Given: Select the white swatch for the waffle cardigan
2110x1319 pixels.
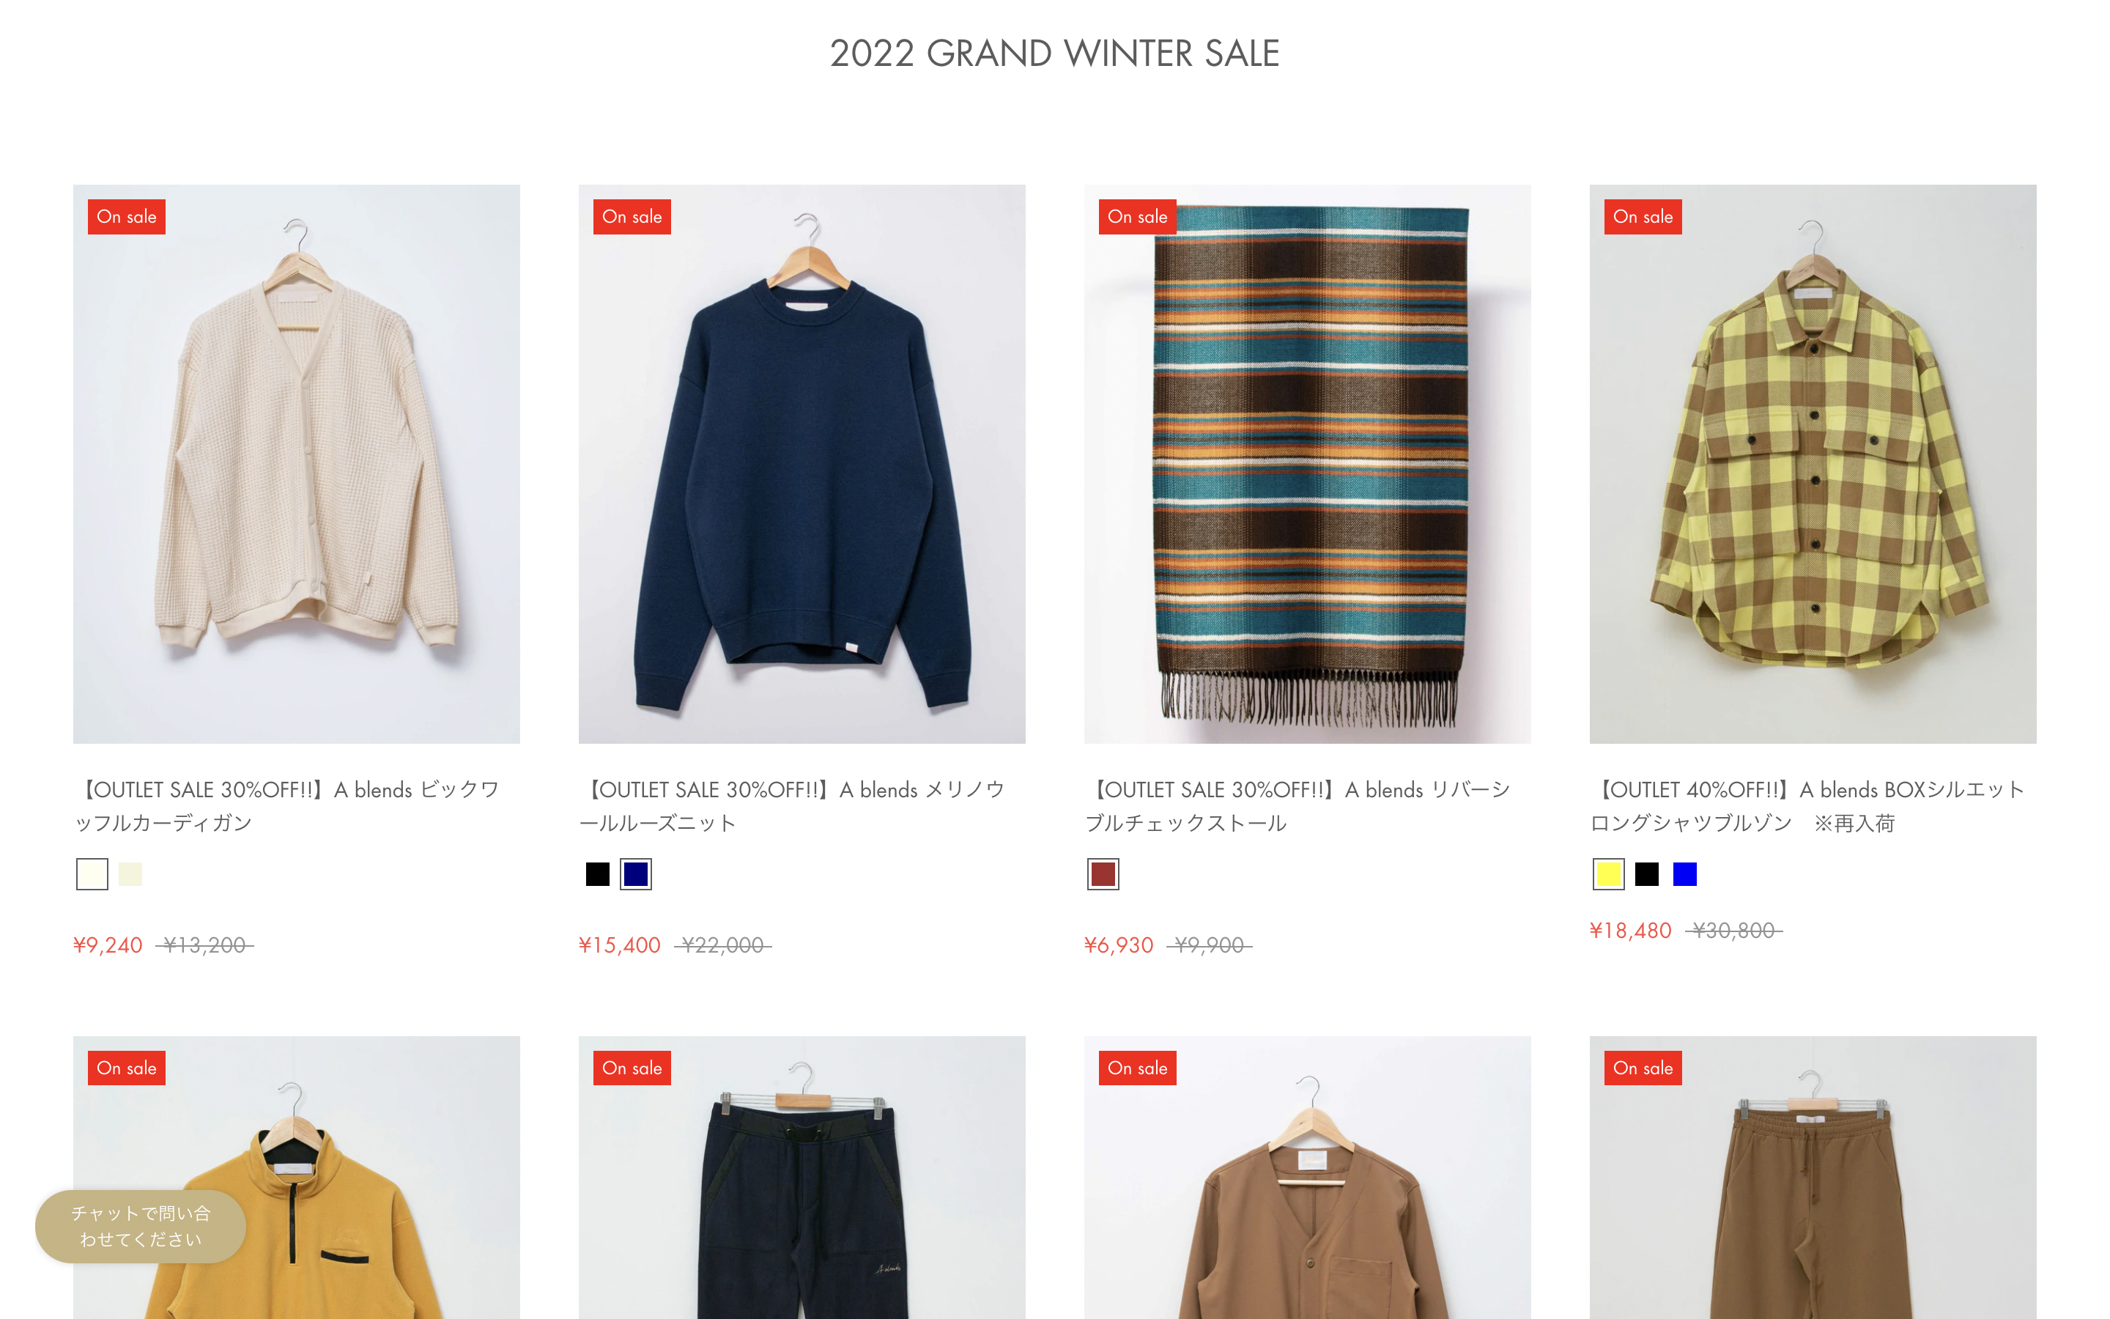Looking at the screenshot, I should (x=92, y=873).
